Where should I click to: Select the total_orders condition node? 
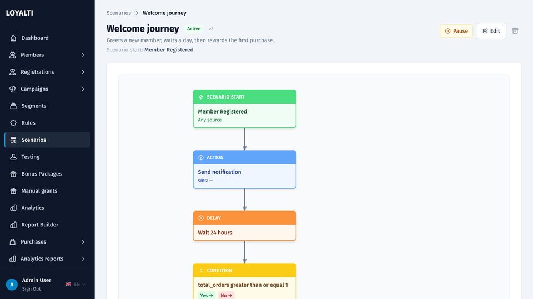coord(244,281)
